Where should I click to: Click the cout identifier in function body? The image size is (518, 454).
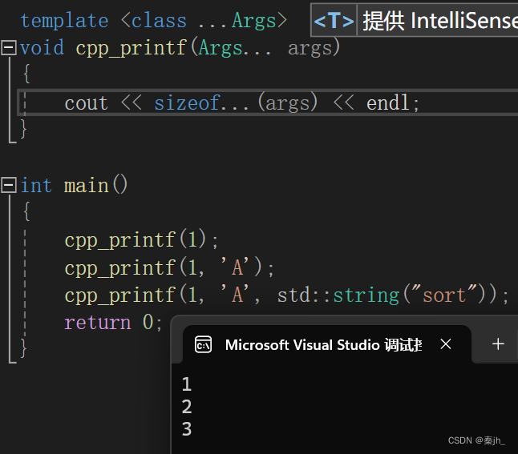coord(87,103)
